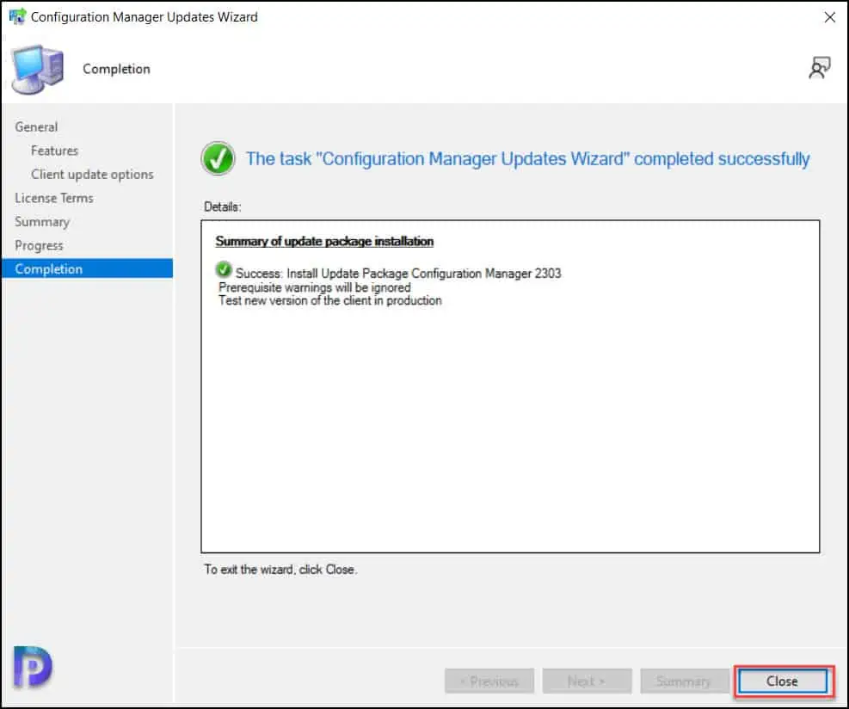Click the feedback person icon at top right
849x709 pixels.
pyautogui.click(x=819, y=68)
